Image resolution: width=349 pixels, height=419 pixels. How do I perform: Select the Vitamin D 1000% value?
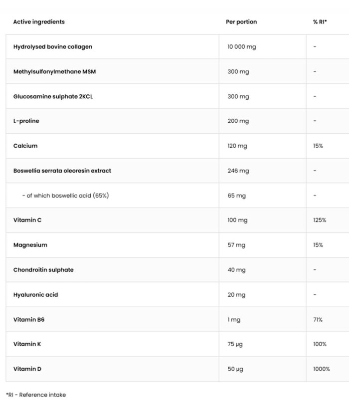[x=322, y=369]
